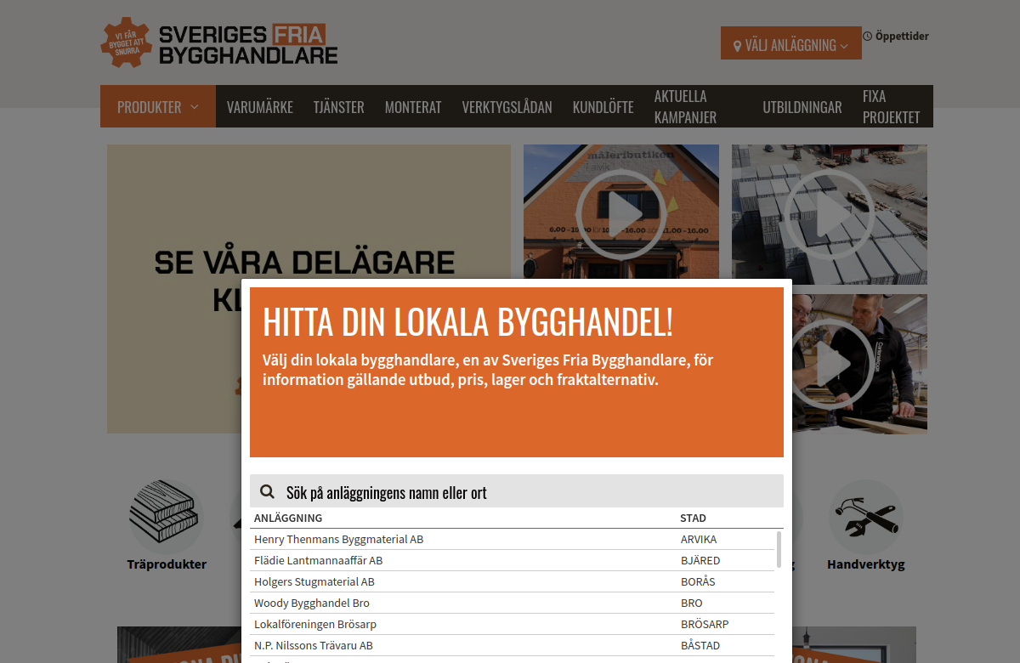This screenshot has height=663, width=1020.
Task: Click the Sveriges Fria Bygghandlare logo
Action: (x=219, y=42)
